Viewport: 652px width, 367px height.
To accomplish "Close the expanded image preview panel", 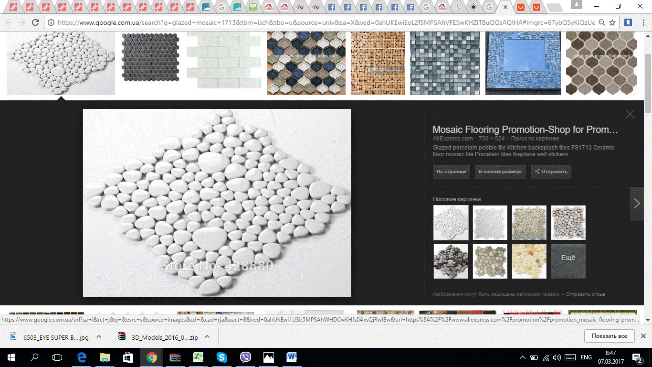I will (630, 114).
